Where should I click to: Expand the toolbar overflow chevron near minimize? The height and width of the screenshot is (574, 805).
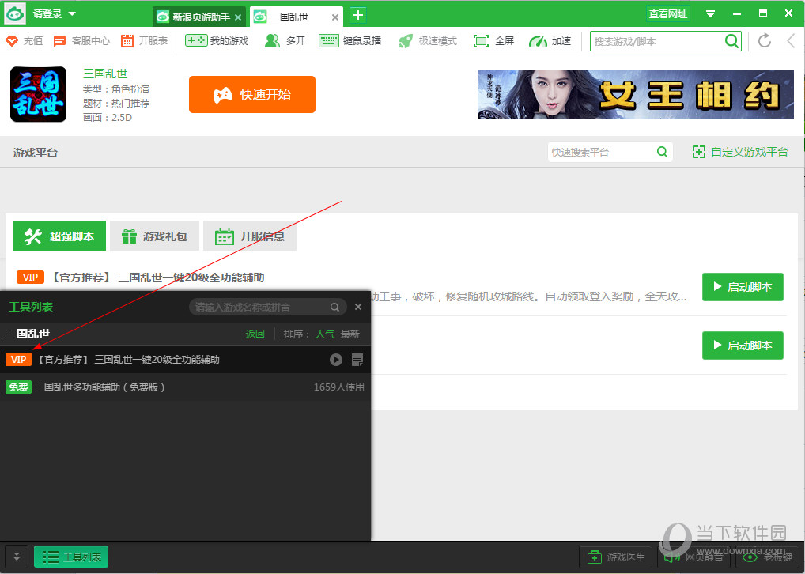click(x=712, y=13)
